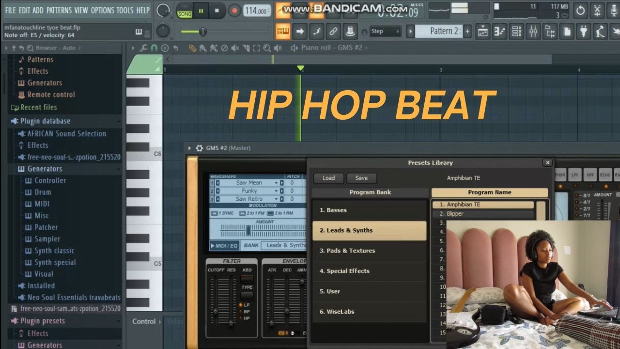Open the Drum generator category
The height and width of the screenshot is (349, 620).
click(43, 192)
